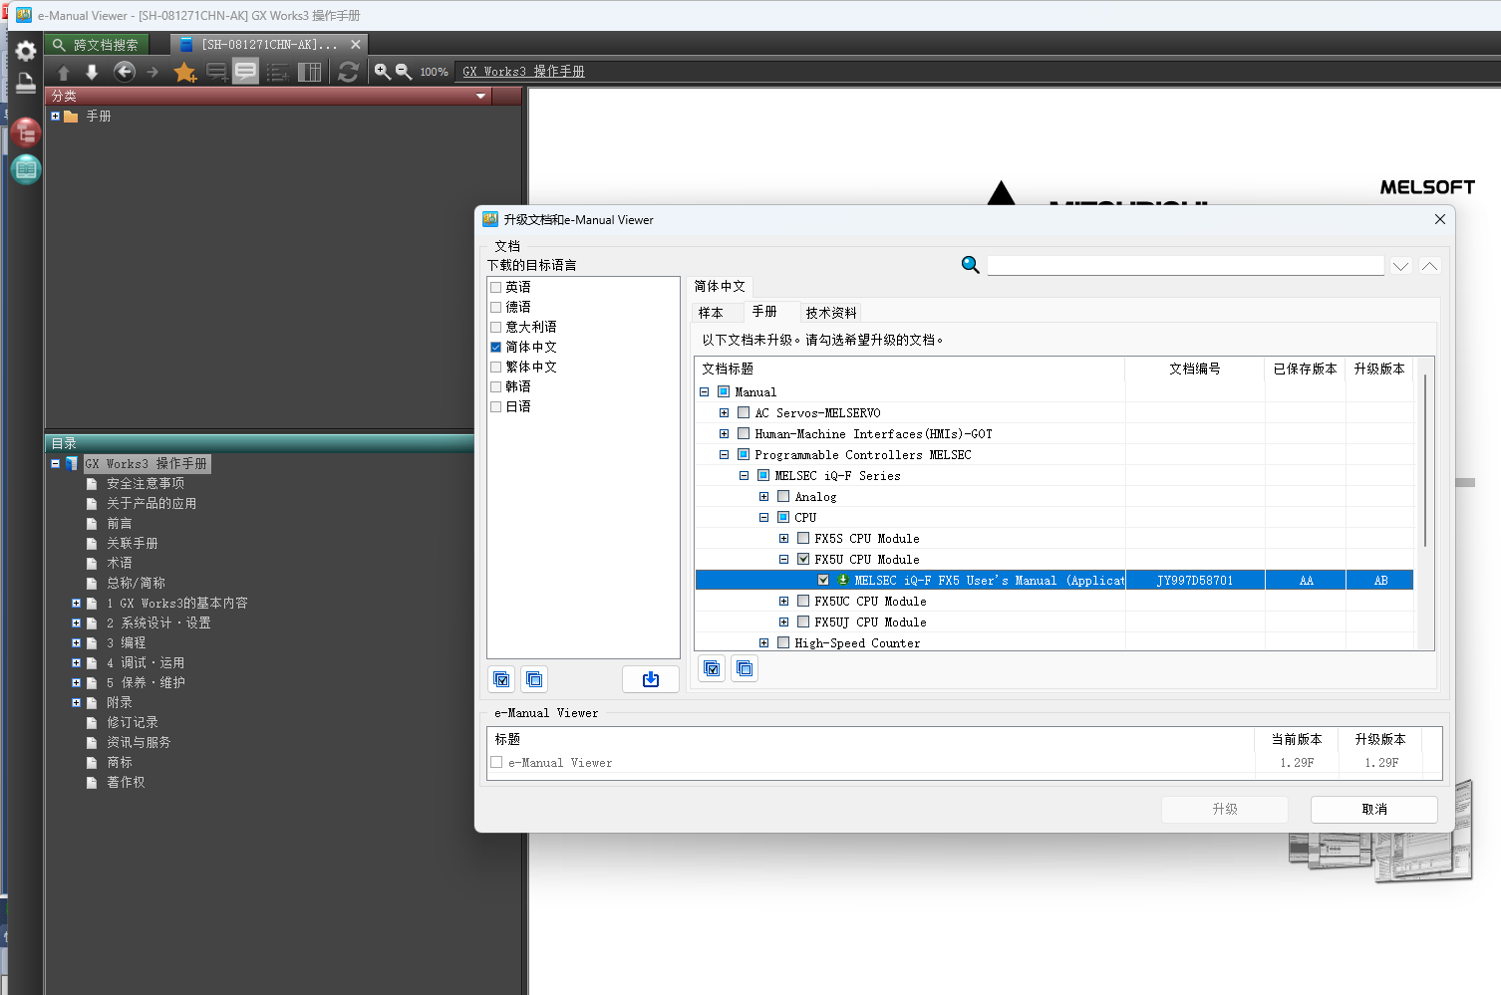The height and width of the screenshot is (995, 1501).
Task: Expand the High-Speed Counter node
Action: pos(763,642)
